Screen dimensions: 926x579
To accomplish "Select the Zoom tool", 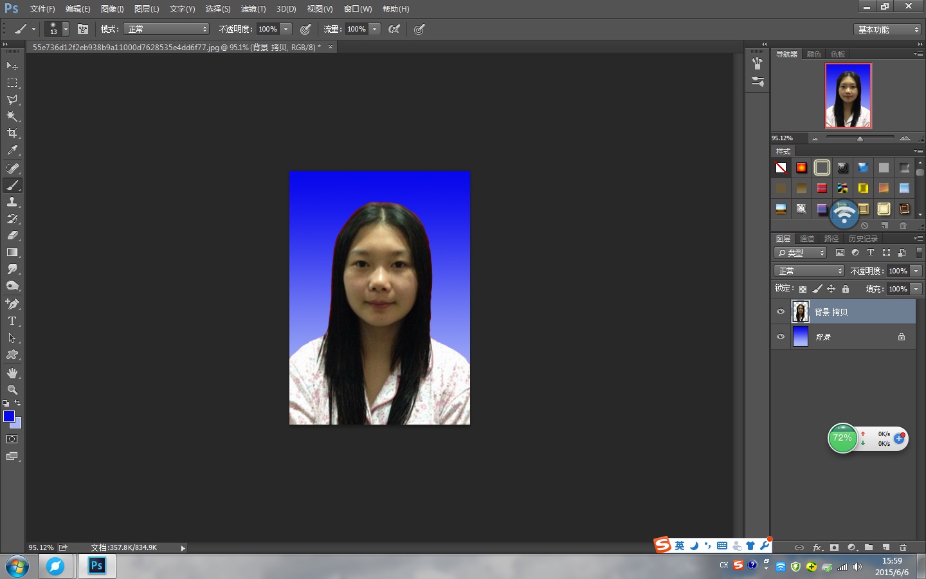I will tap(12, 390).
